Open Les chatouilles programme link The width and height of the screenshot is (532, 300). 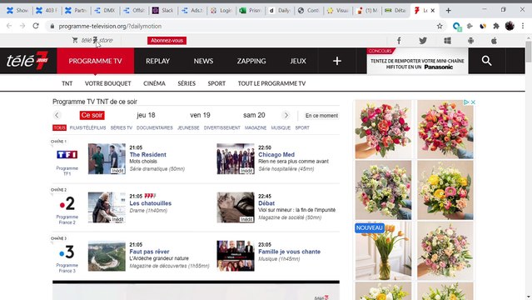coord(151,203)
